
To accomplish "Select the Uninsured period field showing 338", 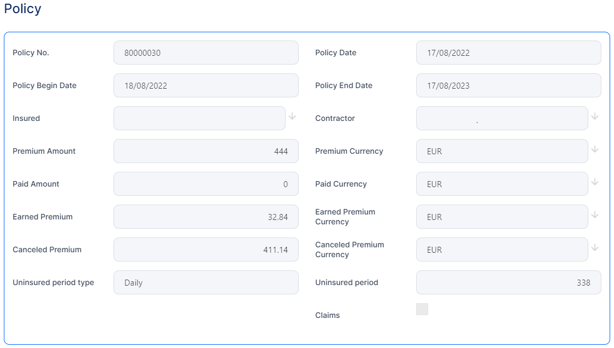I will pos(508,282).
